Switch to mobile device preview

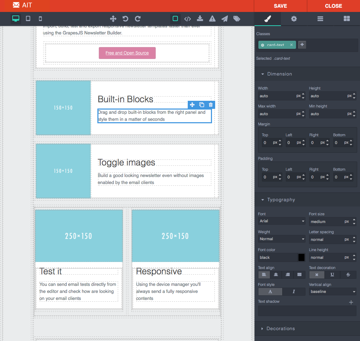pos(40,19)
